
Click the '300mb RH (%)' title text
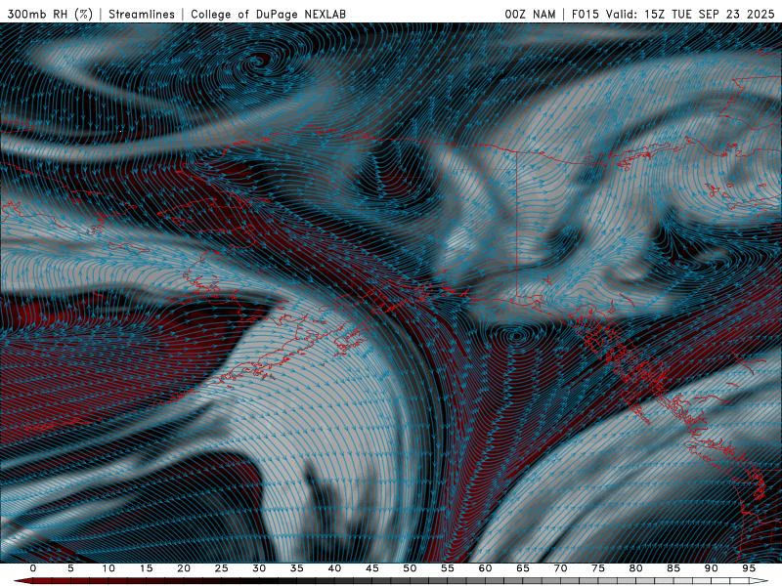click(x=50, y=14)
